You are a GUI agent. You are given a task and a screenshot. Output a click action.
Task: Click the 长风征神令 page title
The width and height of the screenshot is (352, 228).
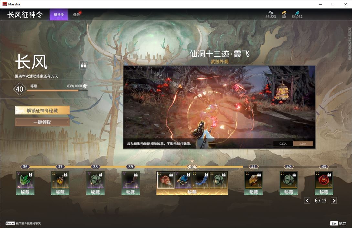pos(25,15)
